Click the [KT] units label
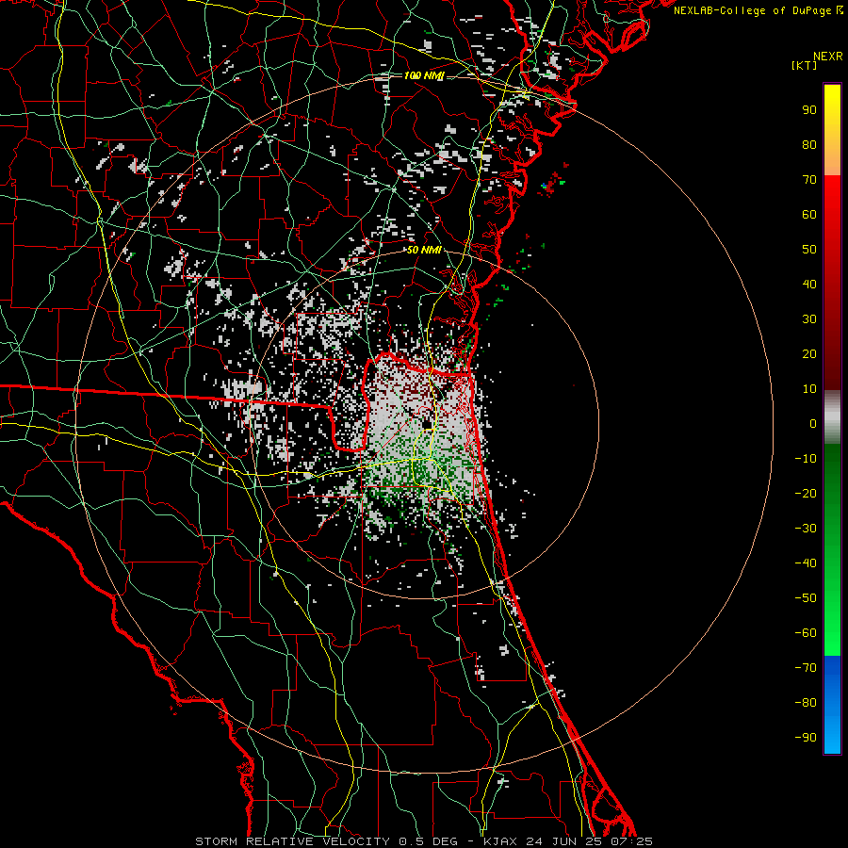 point(805,65)
